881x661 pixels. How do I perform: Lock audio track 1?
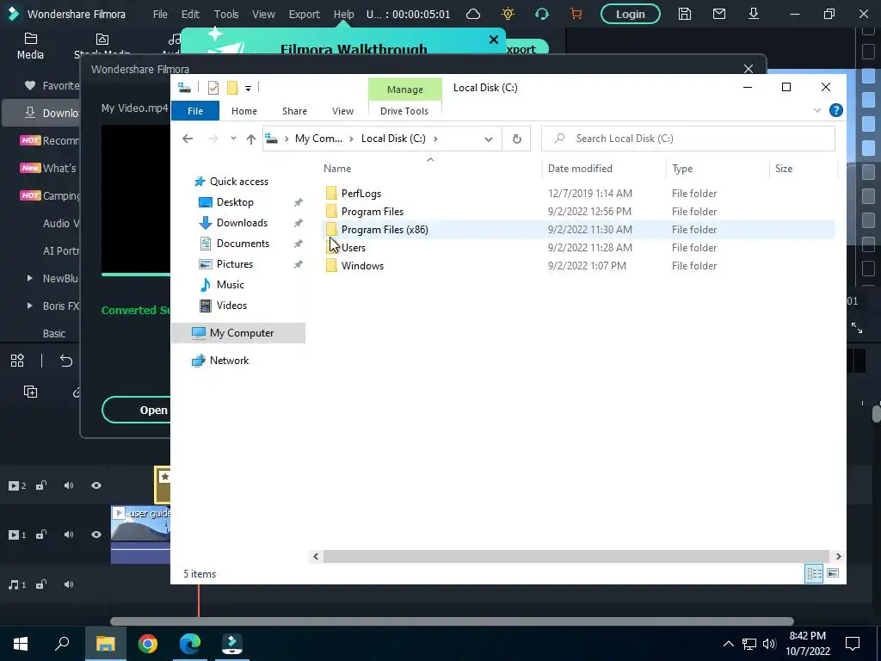point(41,584)
